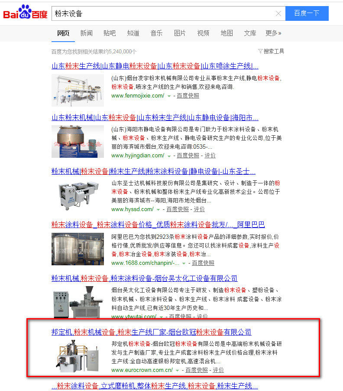Expand dropdown arrow beside www.eurocrown.com.cn/
Image resolution: width=343 pixels, height=391 pixels.
178,371
